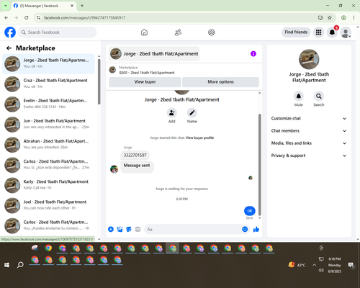Click chat header Jorge - 2bed 1bath title
This screenshot has height=288, width=360.
(x=154, y=54)
